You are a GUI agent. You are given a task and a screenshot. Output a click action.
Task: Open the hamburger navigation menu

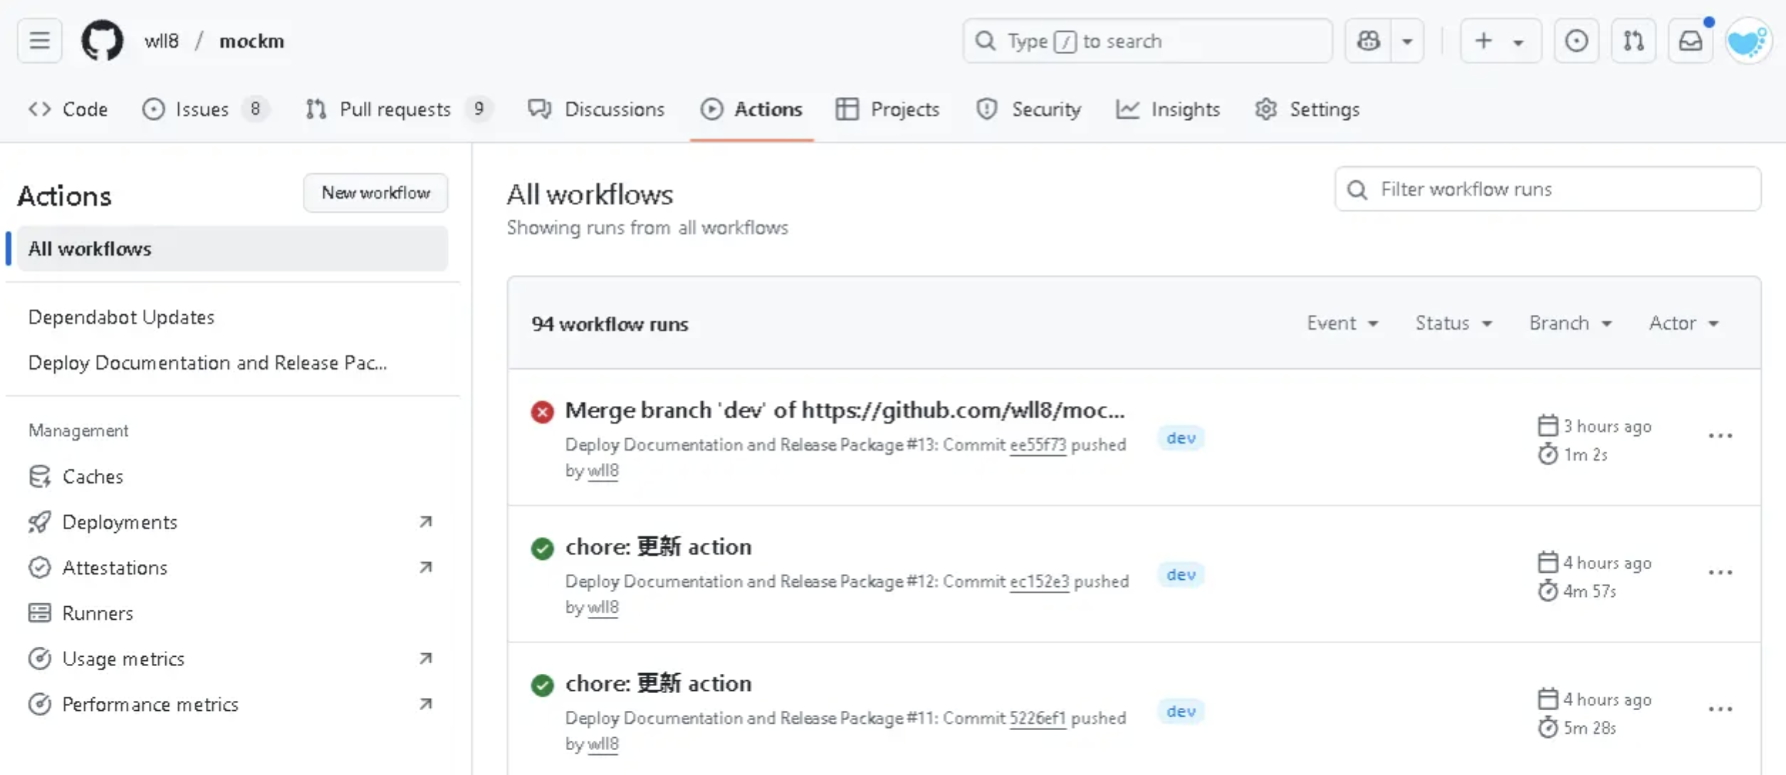(x=39, y=41)
